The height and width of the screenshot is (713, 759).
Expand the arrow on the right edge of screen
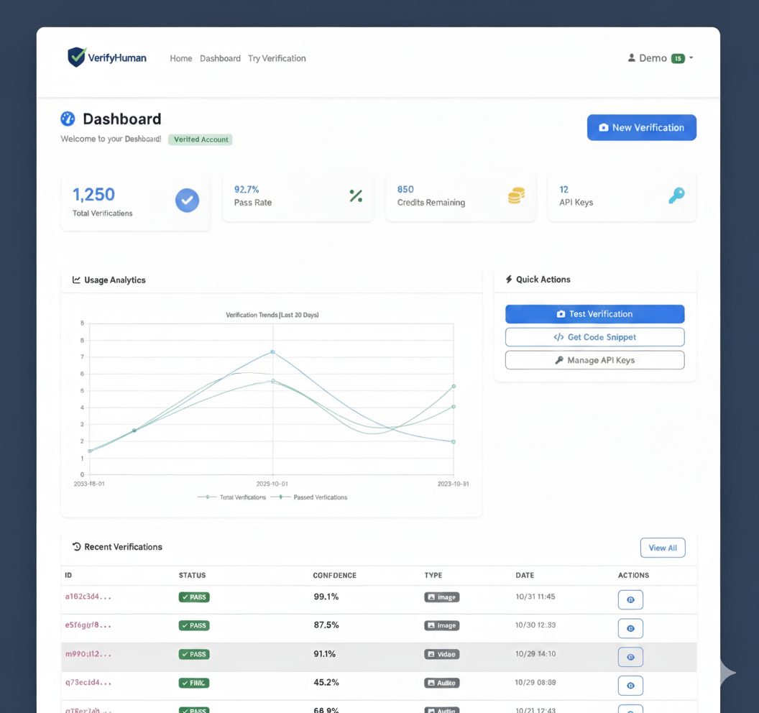[726, 673]
